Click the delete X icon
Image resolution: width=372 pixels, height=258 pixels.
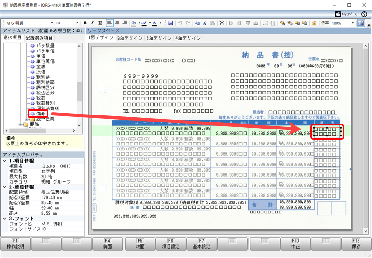pyautogui.click(x=222, y=23)
